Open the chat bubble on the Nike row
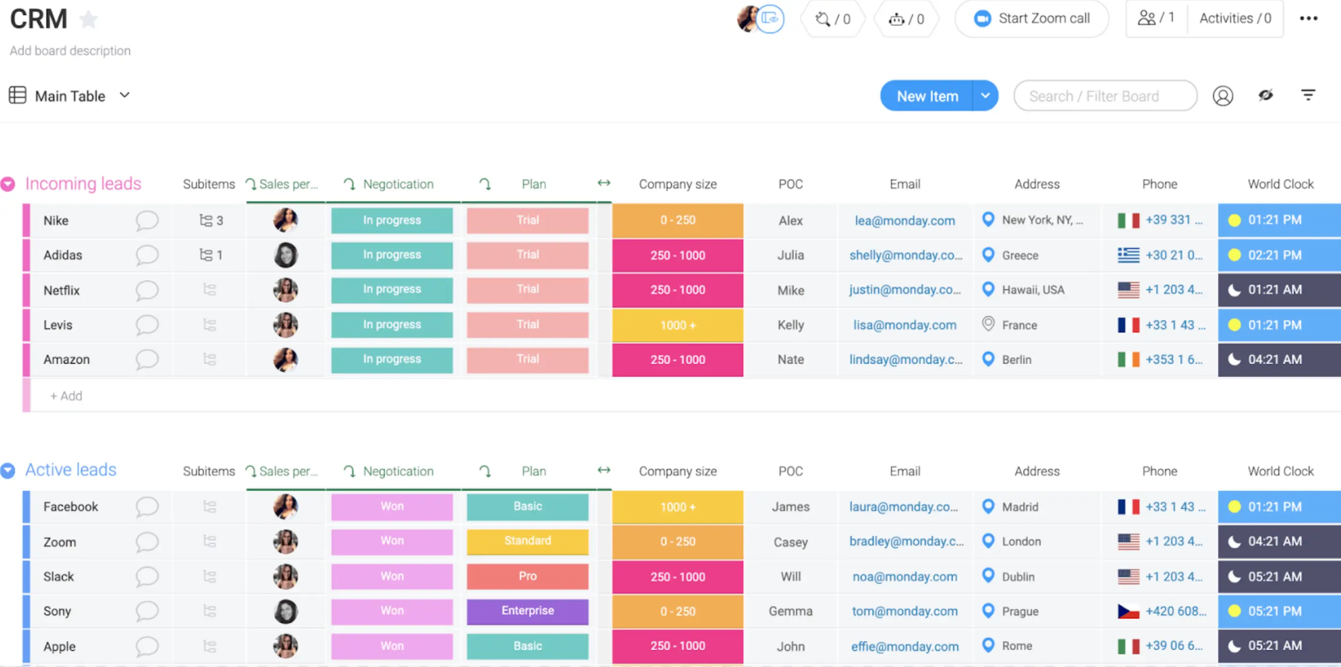The height and width of the screenshot is (667, 1341). [148, 220]
